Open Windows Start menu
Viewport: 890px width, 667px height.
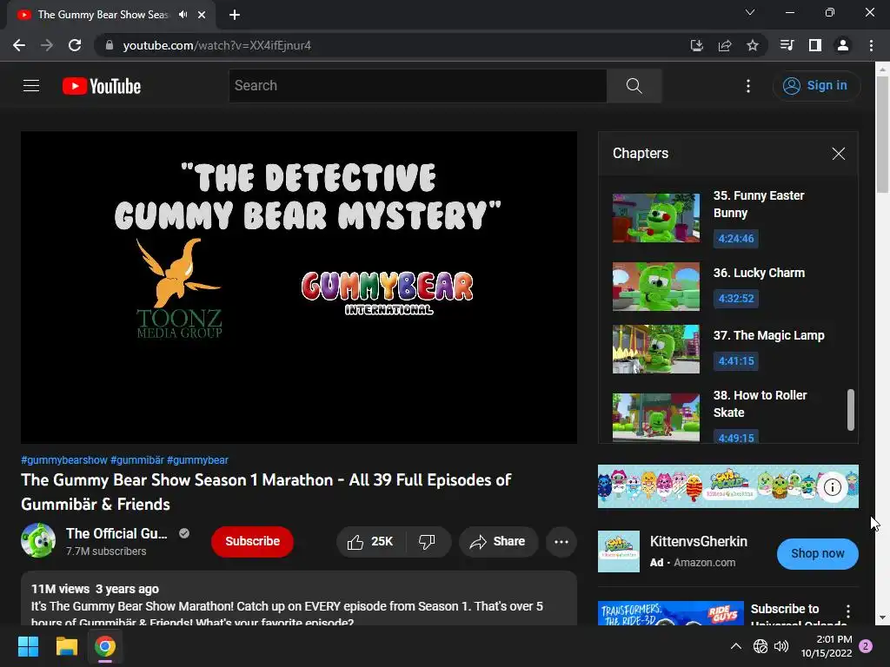[28, 646]
